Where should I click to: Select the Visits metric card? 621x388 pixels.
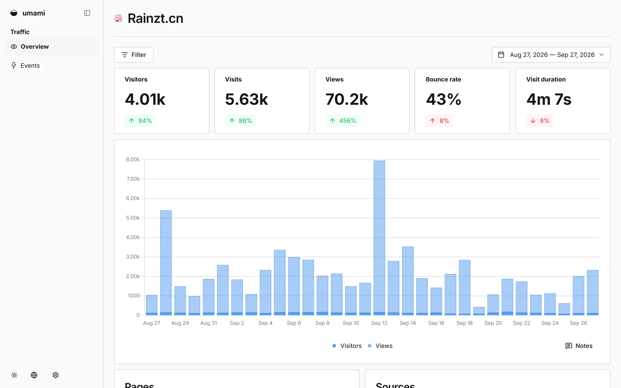tap(262, 101)
